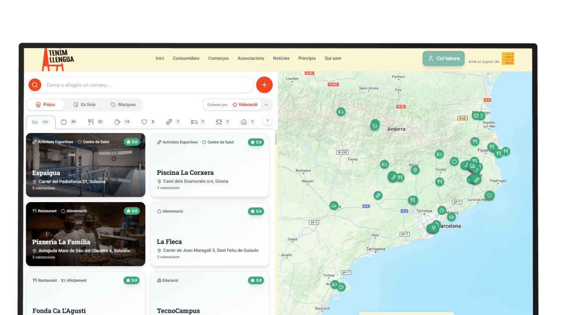Click the orange search magnifier icon
Viewport: 561px width, 315px height.
point(35,85)
